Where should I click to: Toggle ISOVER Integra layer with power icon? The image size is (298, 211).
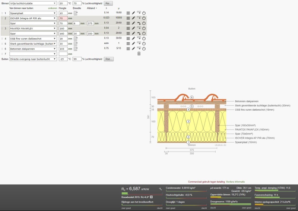[144, 18]
